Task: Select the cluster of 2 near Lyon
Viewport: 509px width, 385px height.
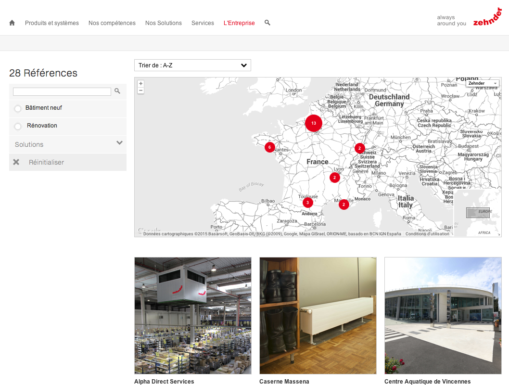Action: point(335,178)
